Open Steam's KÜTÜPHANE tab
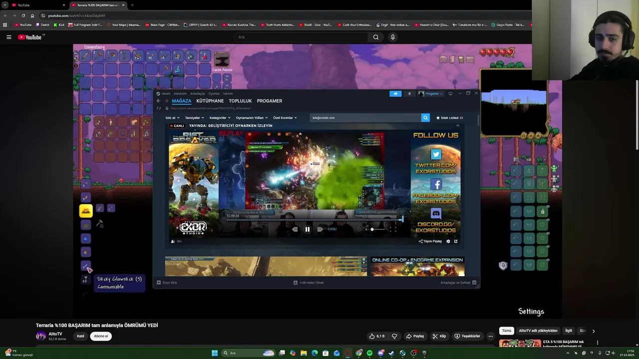The image size is (639, 359). click(210, 101)
